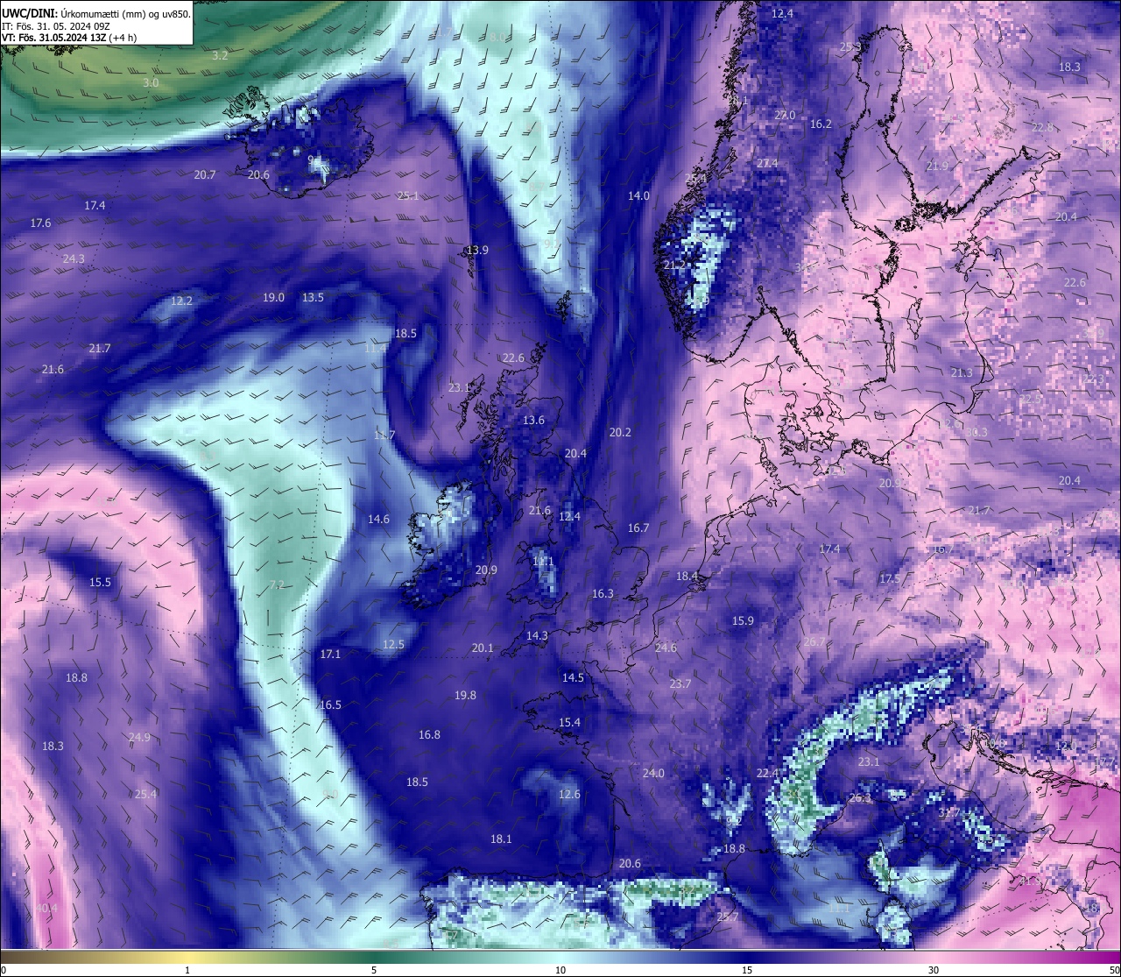Screen dimensions: 1121x977
Task: Click the '18.1' value on the map
Action: click(501, 839)
